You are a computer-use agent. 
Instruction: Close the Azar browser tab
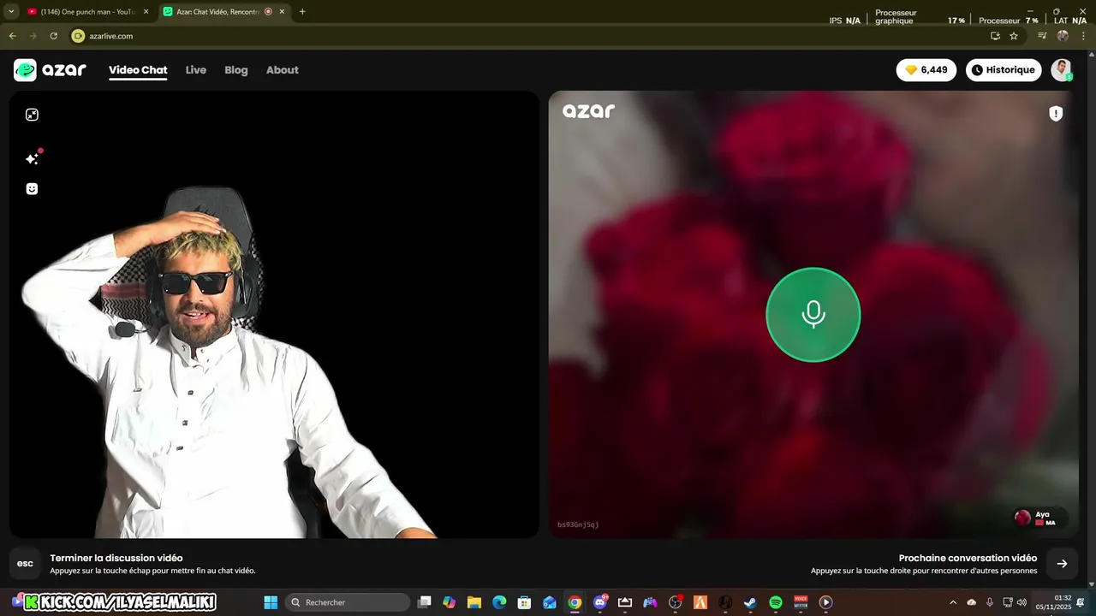point(282,12)
